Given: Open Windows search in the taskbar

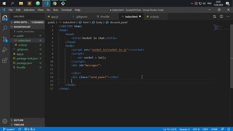Looking at the screenshot, I should click(x=12, y=3).
